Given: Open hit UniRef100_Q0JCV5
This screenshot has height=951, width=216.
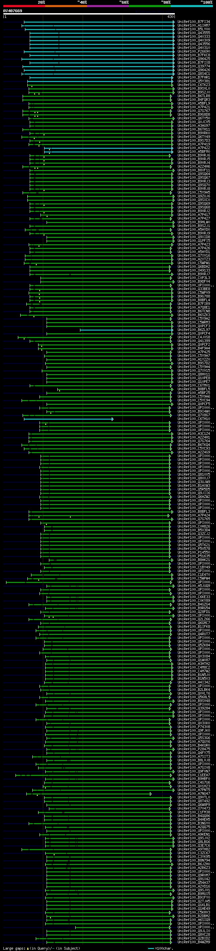Looking at the screenshot, I should point(194,122).
